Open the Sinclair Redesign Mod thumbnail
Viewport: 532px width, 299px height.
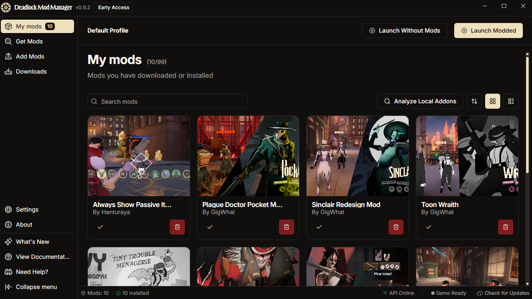(x=358, y=156)
